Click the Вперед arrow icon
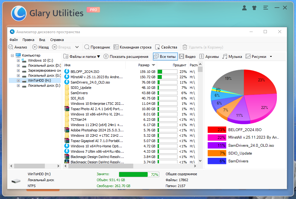 (55, 47)
